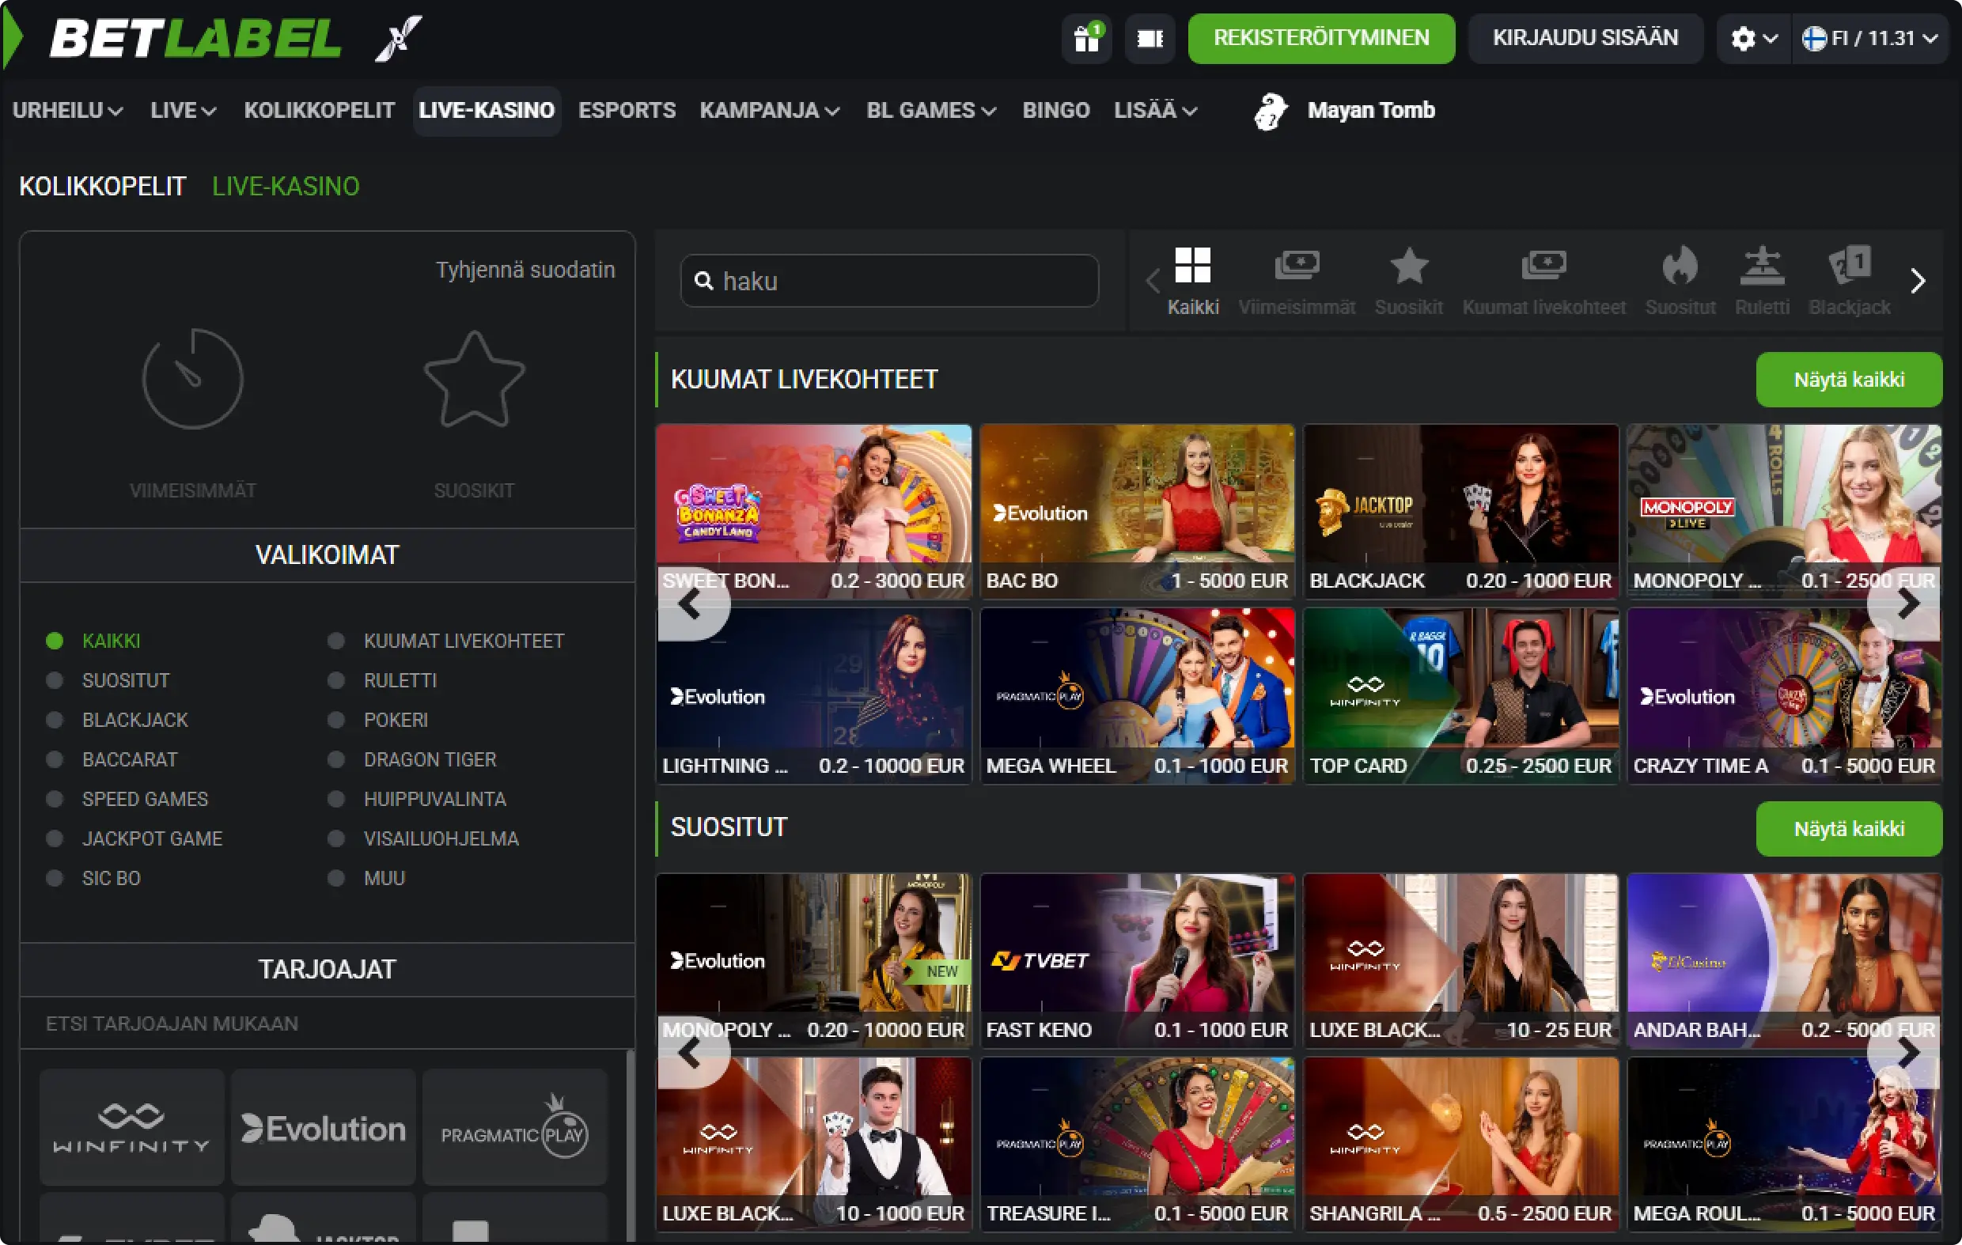
Task: Switch to the Kolikkopelit sub-tab
Action: pos(103,187)
